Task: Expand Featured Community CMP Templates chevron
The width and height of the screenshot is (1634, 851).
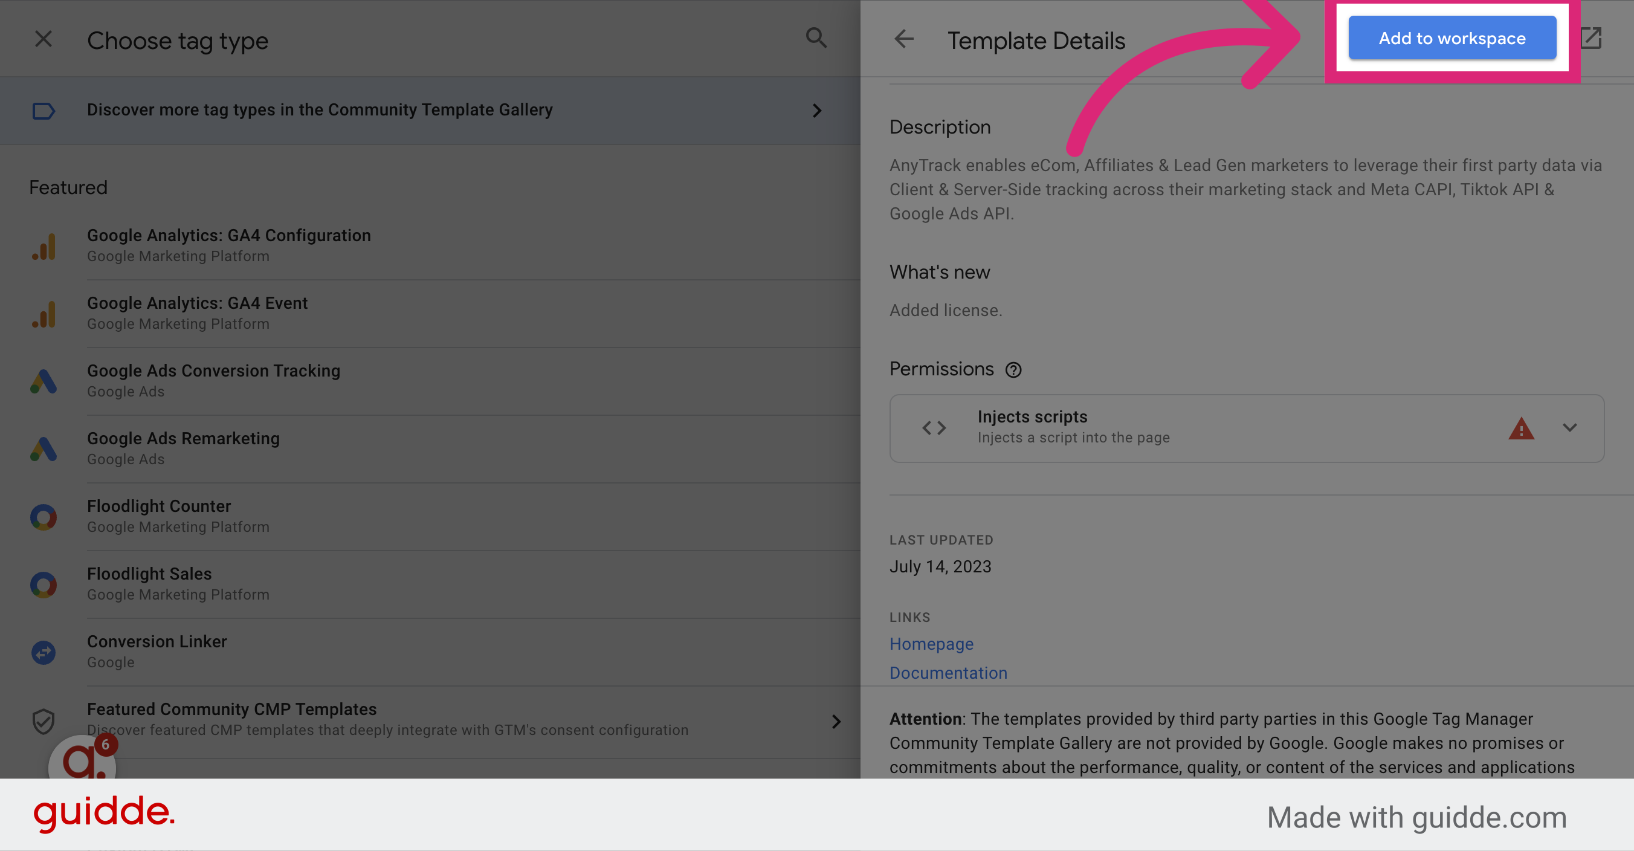Action: (837, 722)
